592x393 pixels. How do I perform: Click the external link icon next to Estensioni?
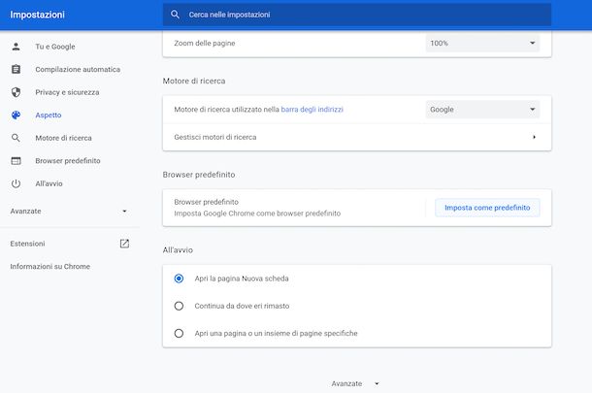pyautogui.click(x=124, y=244)
